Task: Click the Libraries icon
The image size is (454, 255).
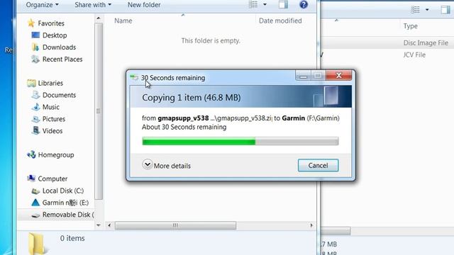Action: (x=31, y=84)
